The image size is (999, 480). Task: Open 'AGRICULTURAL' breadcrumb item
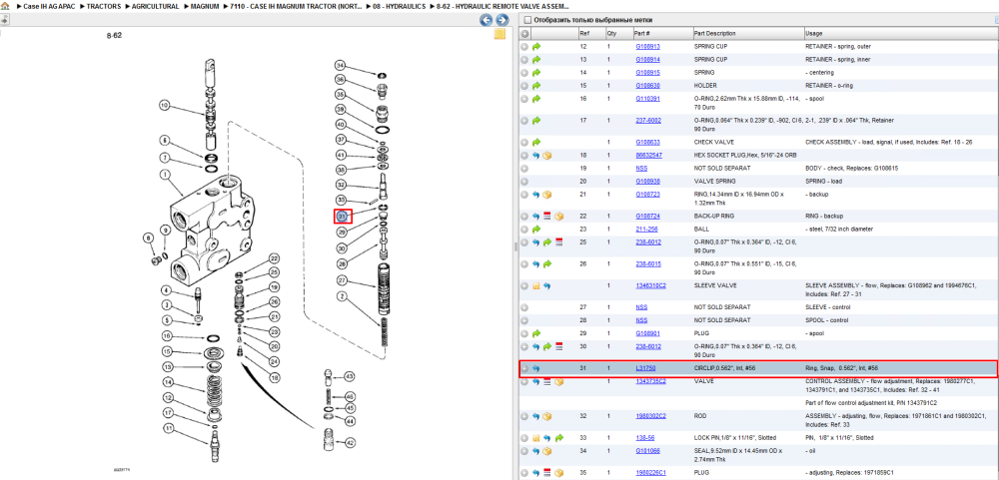(155, 6)
